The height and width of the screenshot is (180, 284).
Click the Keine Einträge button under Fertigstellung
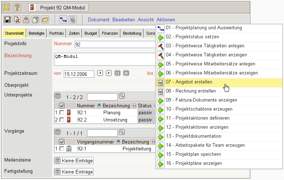tap(74, 172)
